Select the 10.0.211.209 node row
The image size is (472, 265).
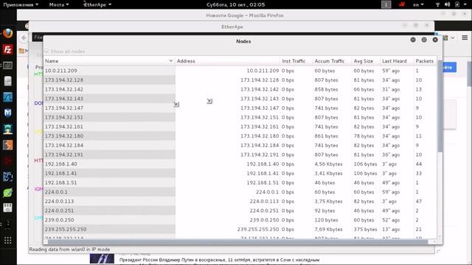[x=240, y=71]
